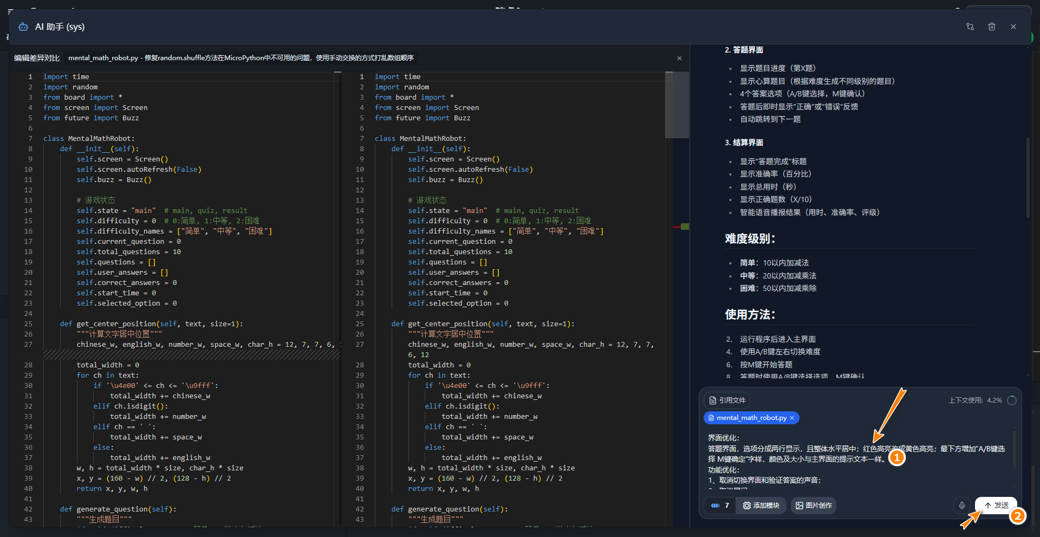Click the 编辑差异对比 heading label
The image size is (1040, 537).
tap(37, 58)
